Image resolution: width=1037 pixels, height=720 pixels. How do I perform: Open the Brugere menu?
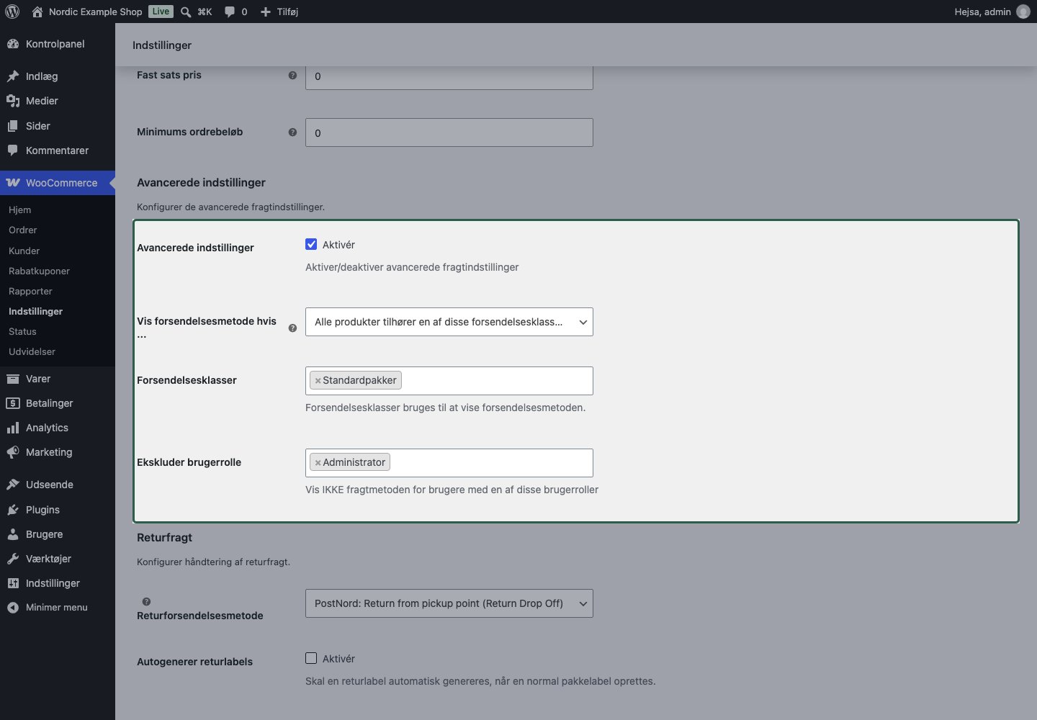tap(58, 534)
